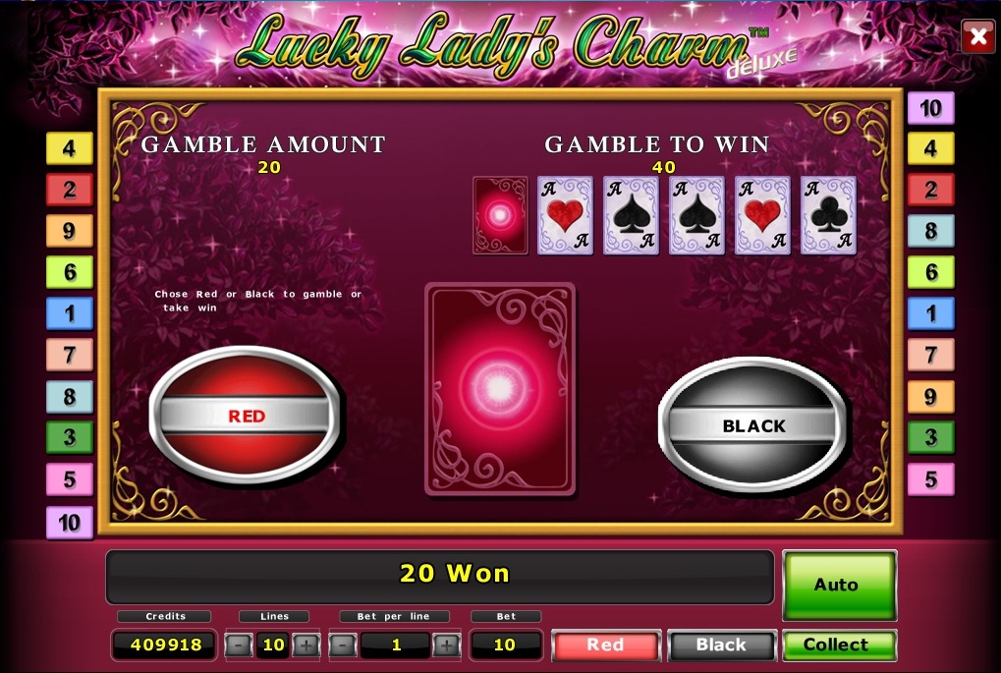Click the small face-down card in history row
Image resolution: width=1001 pixels, height=673 pixels.
[x=501, y=215]
